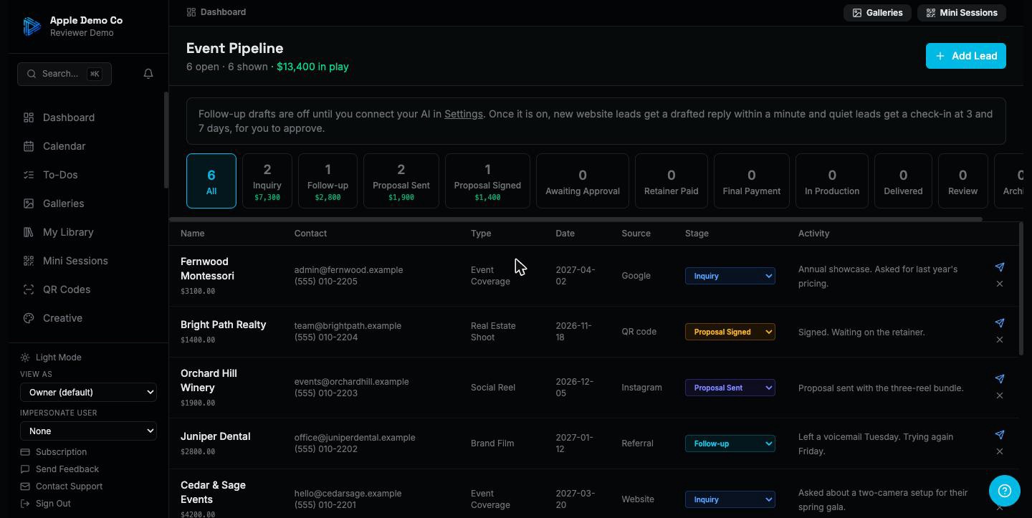Select the All pipeline filter tab
1032x518 pixels.
coord(211,181)
